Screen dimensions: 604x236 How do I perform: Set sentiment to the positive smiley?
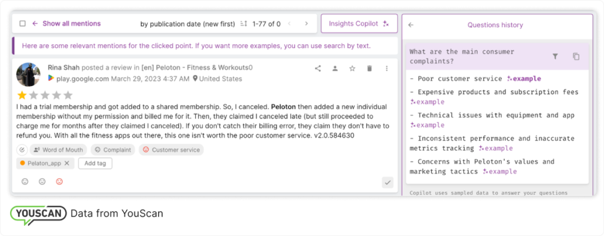click(x=25, y=181)
